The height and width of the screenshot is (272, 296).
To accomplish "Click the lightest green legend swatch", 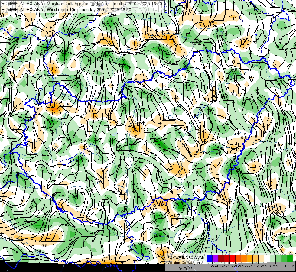I will click(273, 258).
